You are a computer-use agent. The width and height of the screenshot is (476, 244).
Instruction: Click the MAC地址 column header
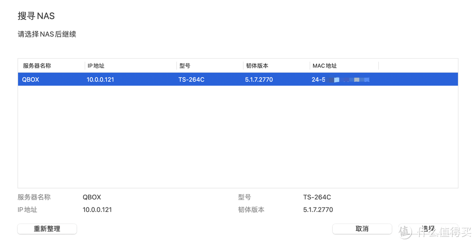(x=324, y=66)
